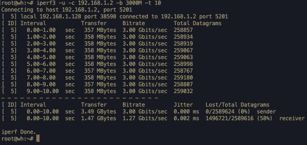Screen dimensions: 307x145
Task: Click 'Connecting to host 192.168.1.2, port 5201' line
Action: [x=67, y=10]
